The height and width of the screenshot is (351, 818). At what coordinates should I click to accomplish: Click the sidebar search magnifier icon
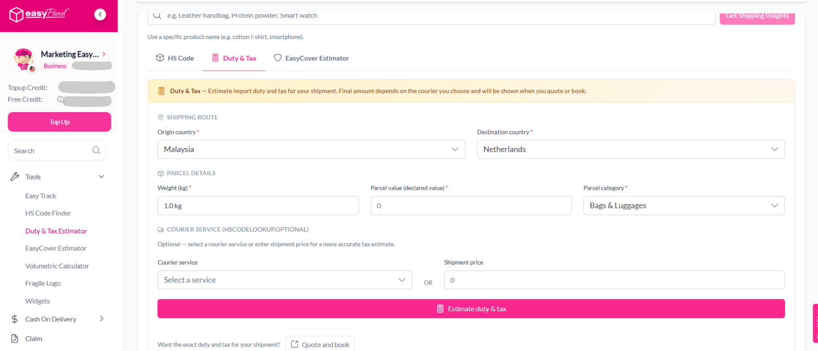(96, 150)
